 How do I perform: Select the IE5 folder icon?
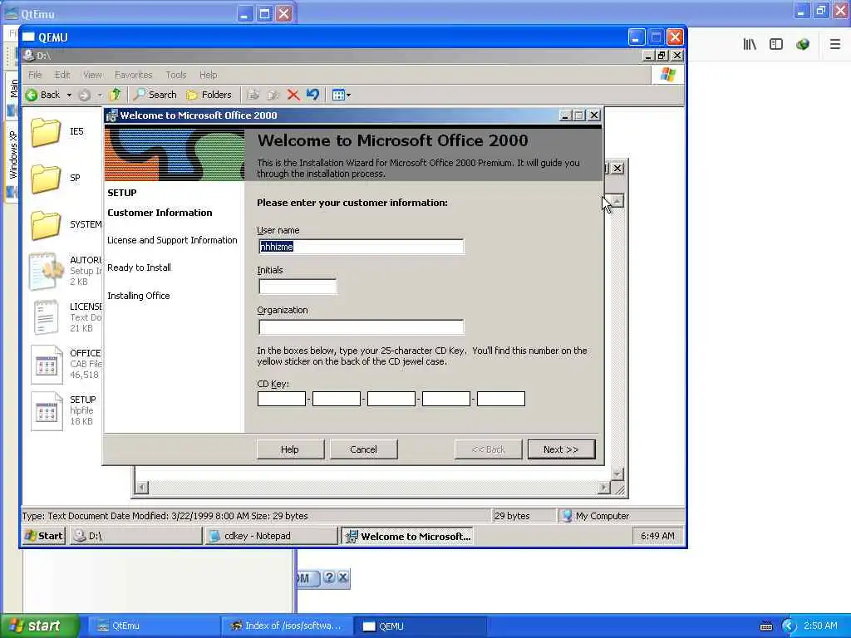click(x=46, y=132)
